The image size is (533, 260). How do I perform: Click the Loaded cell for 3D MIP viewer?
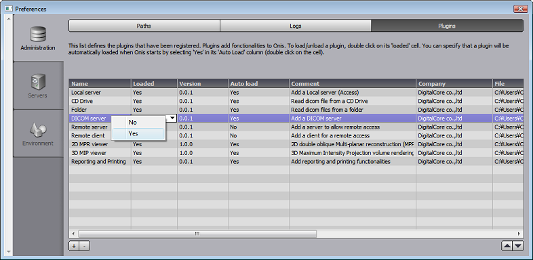click(154, 153)
